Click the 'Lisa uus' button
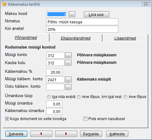 click(x=97, y=14)
